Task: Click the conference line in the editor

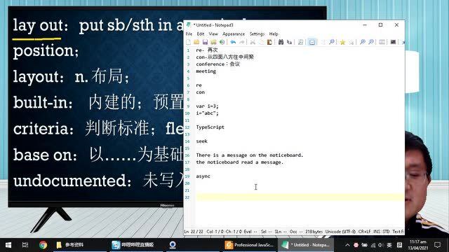Action: point(218,64)
